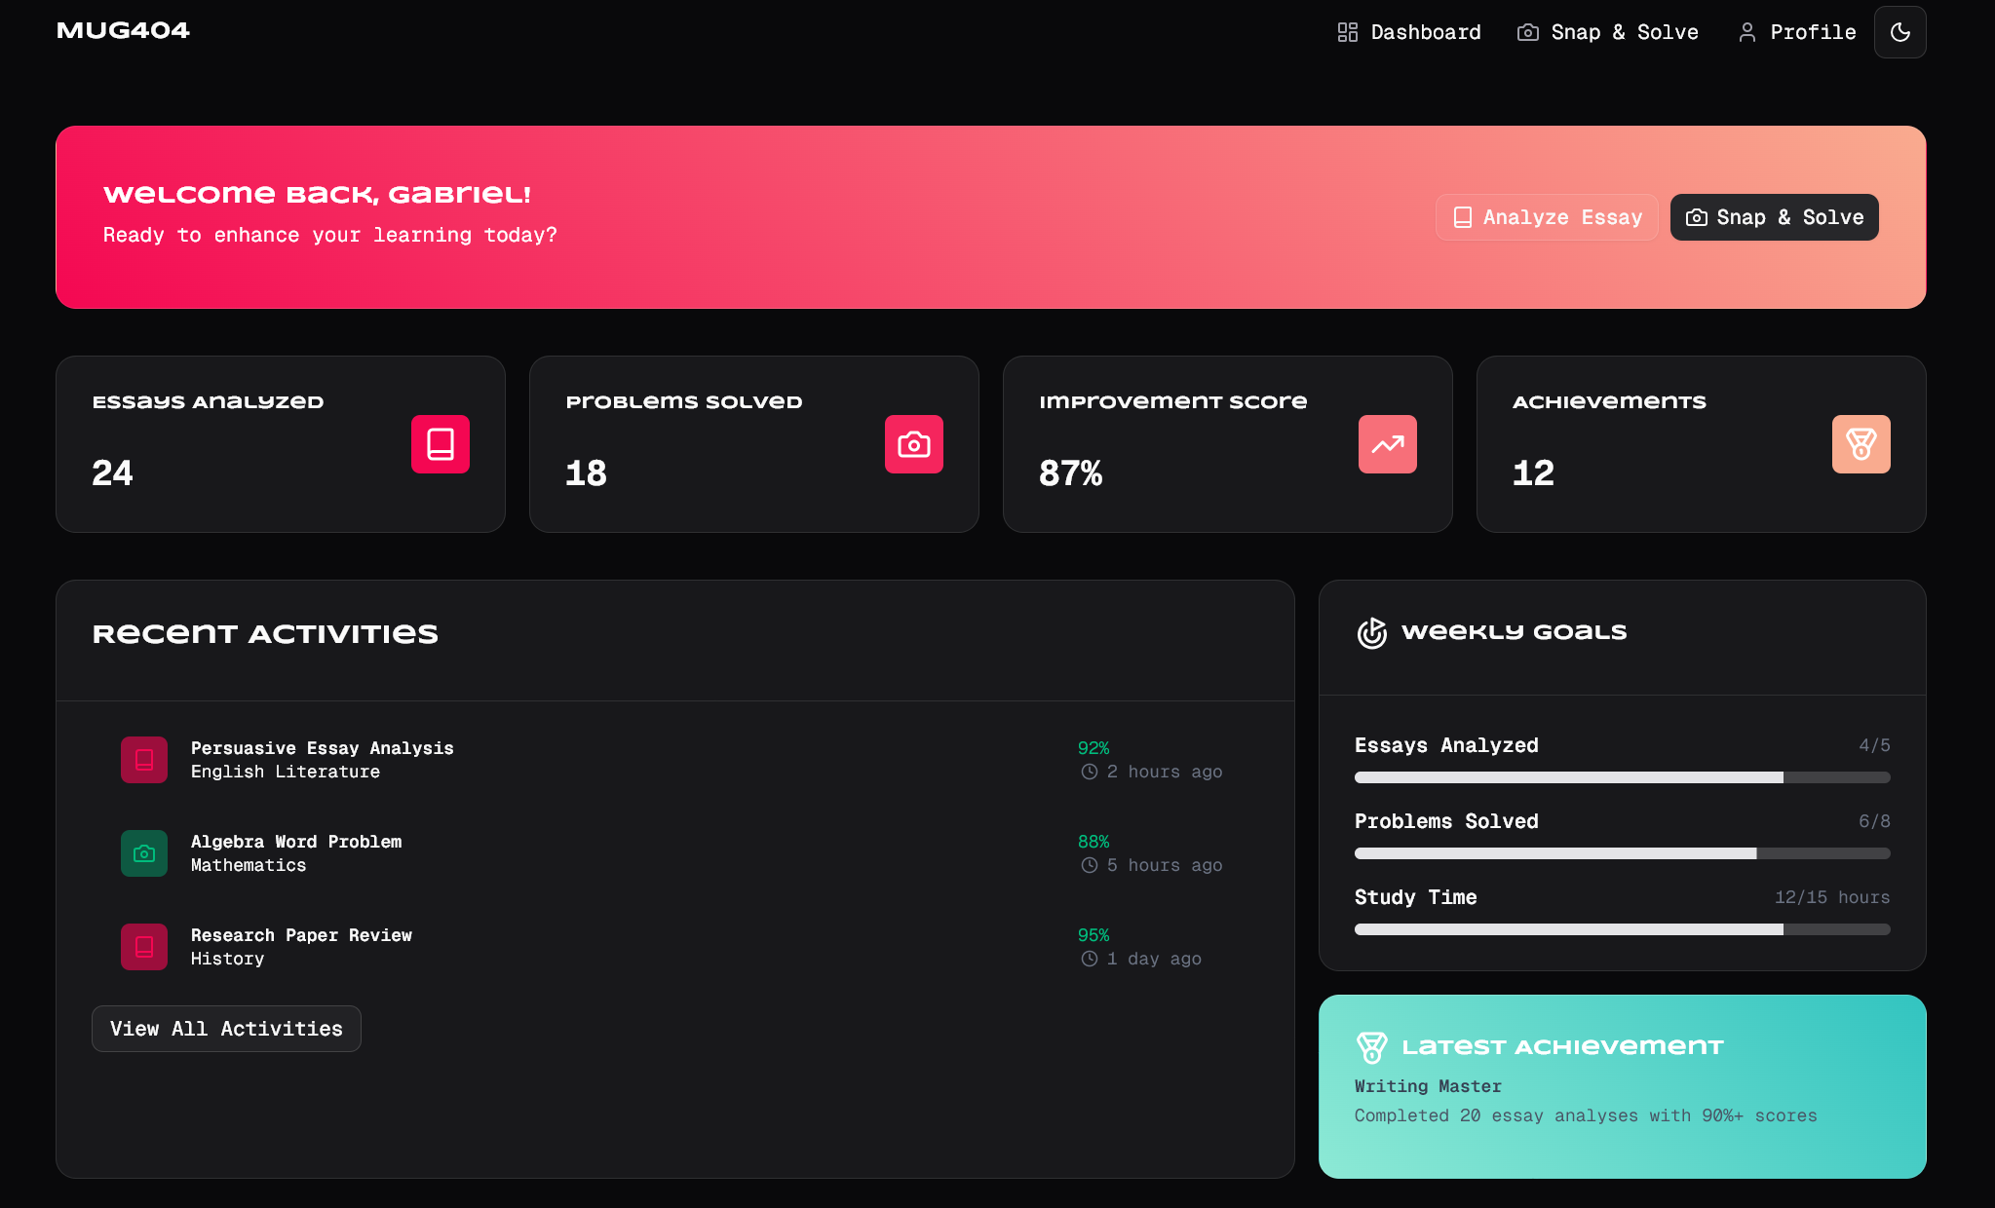Click the Research Paper Review book icon
The width and height of the screenshot is (1995, 1208).
coord(144,947)
